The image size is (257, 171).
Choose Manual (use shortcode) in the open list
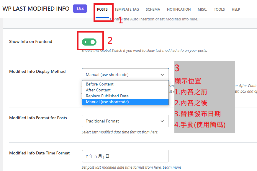pyautogui.click(x=125, y=102)
